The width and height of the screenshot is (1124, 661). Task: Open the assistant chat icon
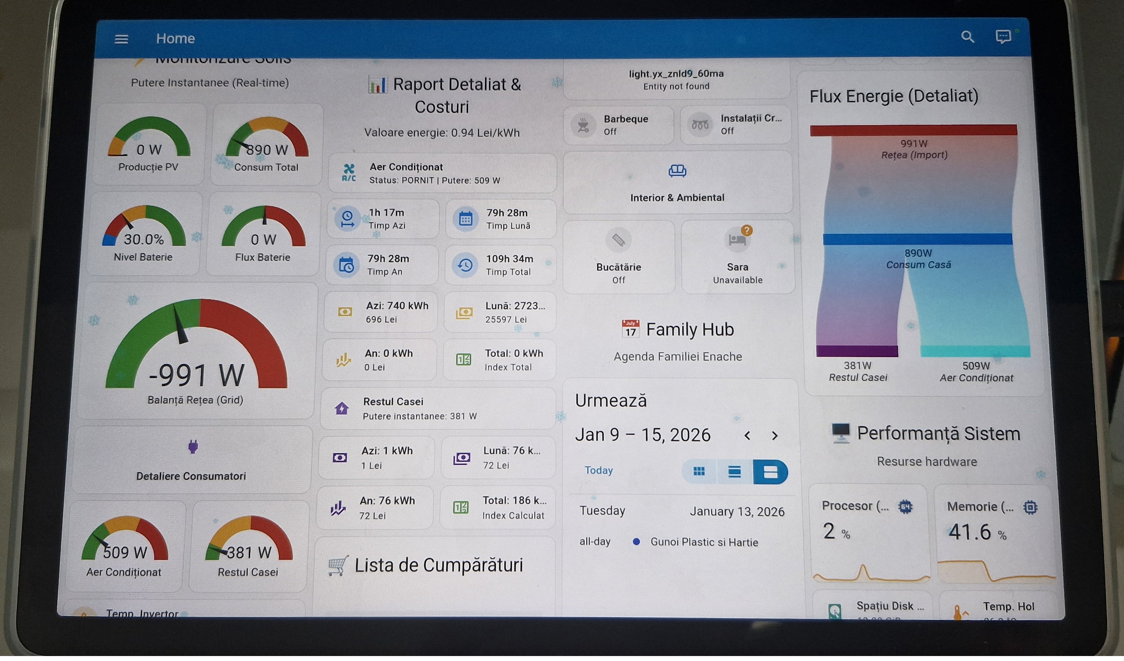click(x=1003, y=37)
